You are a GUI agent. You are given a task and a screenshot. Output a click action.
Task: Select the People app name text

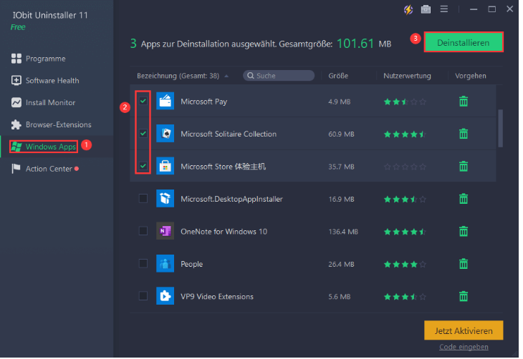tap(191, 264)
